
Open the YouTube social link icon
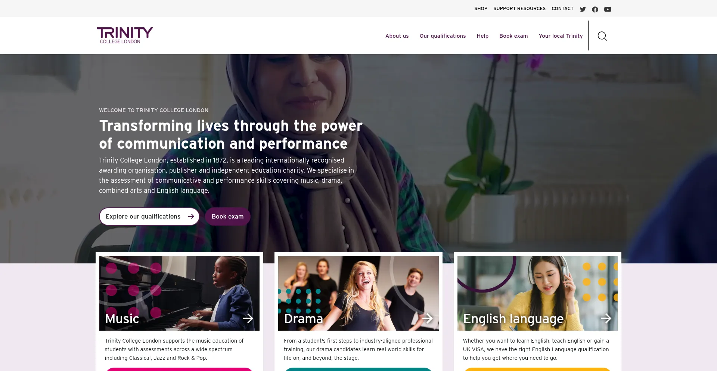coord(608,9)
